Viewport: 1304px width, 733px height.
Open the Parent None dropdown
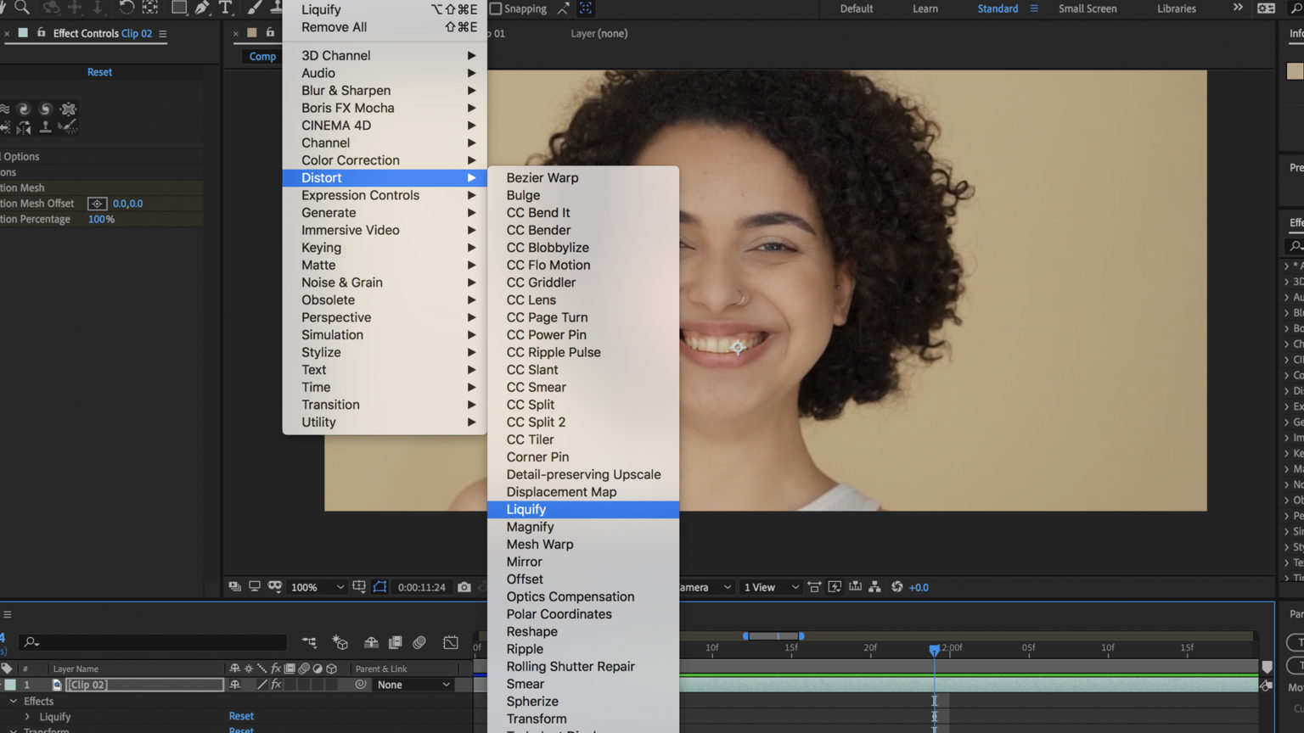[x=413, y=685]
